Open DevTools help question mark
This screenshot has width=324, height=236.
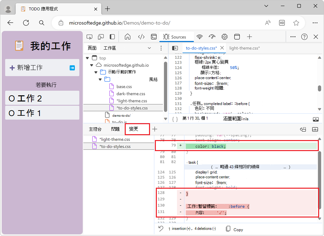(x=304, y=37)
